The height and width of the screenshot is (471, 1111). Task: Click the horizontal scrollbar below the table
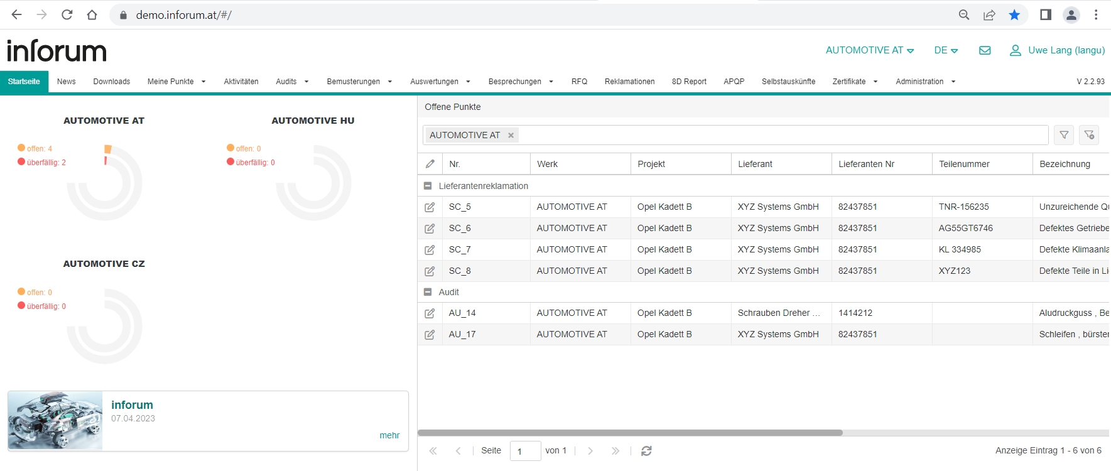630,433
